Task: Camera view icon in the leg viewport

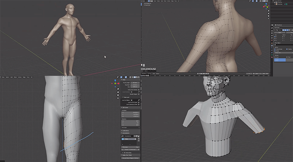Action: [118, 95]
